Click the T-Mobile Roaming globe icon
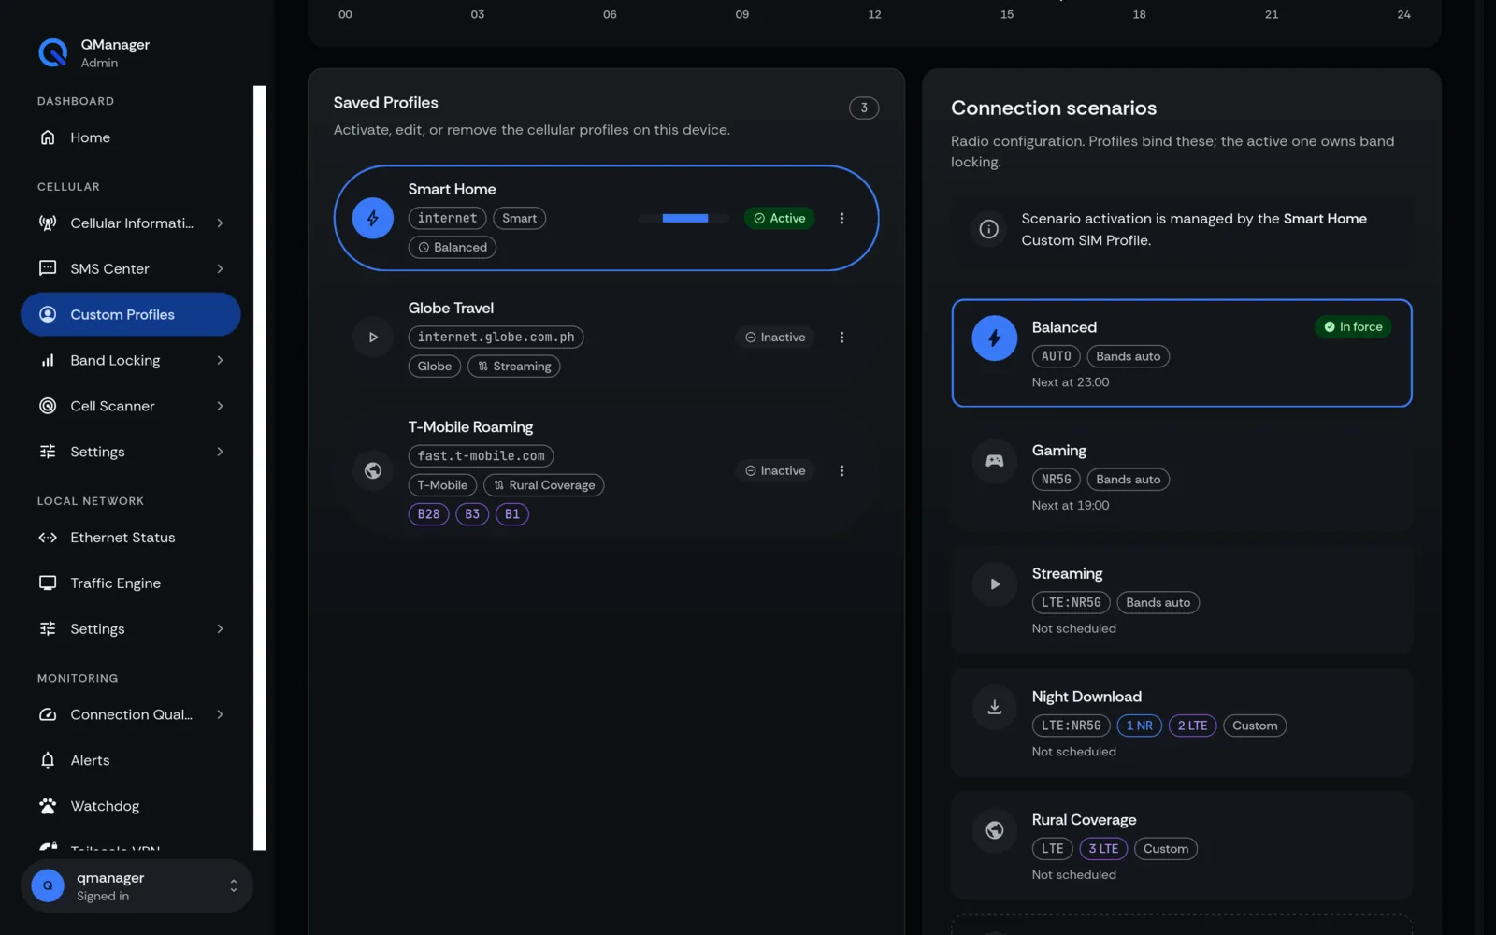Viewport: 1496px width, 935px height. 372,470
